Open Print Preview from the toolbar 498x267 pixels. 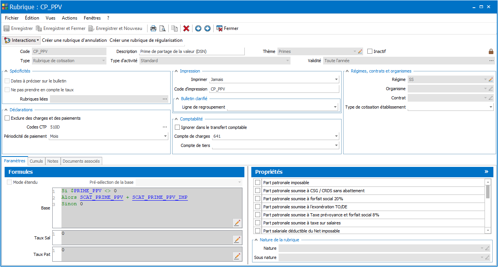tap(162, 28)
